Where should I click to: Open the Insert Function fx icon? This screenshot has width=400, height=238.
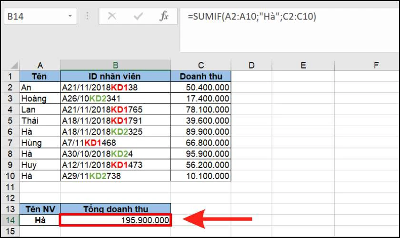pyautogui.click(x=164, y=16)
